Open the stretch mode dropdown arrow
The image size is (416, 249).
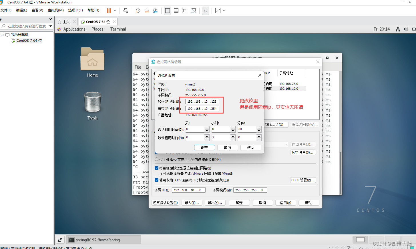(224, 11)
